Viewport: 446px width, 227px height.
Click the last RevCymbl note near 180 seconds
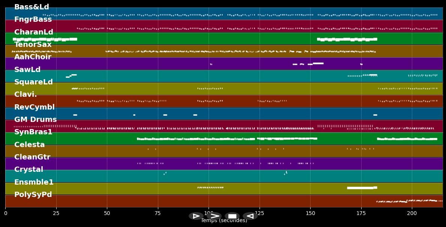375,115
